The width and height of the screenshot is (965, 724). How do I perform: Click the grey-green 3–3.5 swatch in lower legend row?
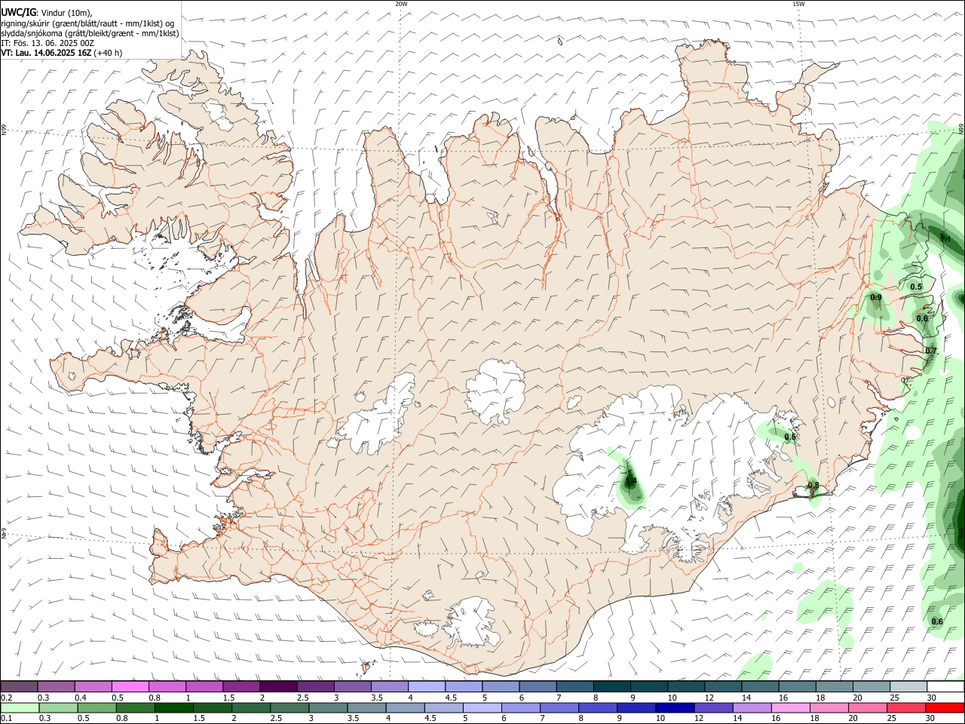click(329, 708)
